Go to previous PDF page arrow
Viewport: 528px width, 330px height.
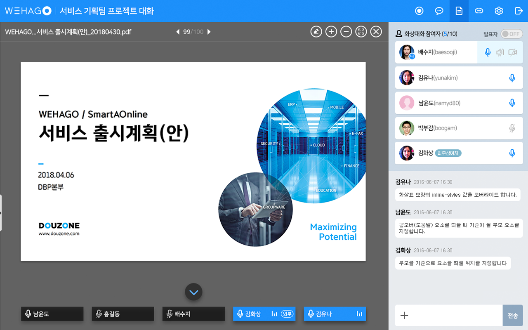click(x=178, y=32)
